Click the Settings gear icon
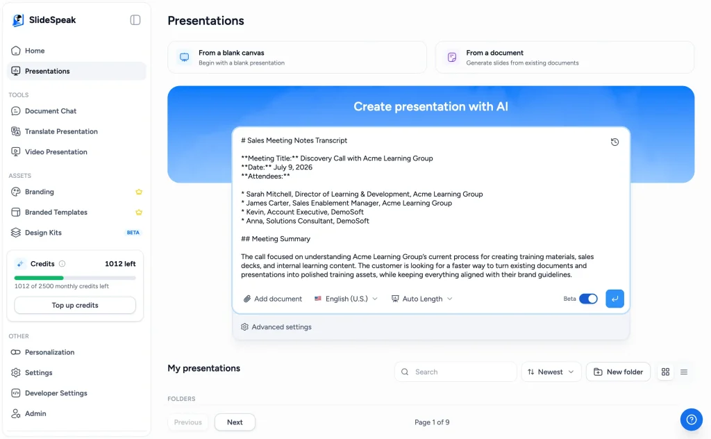Screen dimensions: 711x439 (16, 372)
